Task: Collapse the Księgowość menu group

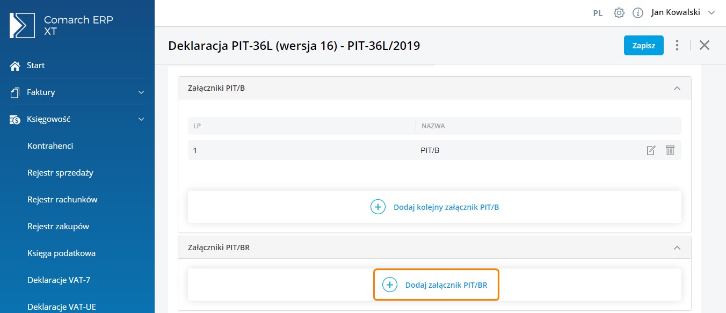Action: click(x=141, y=119)
